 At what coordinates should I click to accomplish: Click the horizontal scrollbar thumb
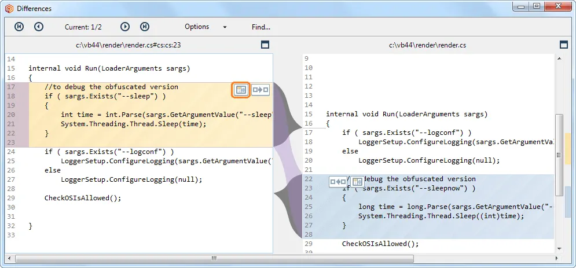214,258
